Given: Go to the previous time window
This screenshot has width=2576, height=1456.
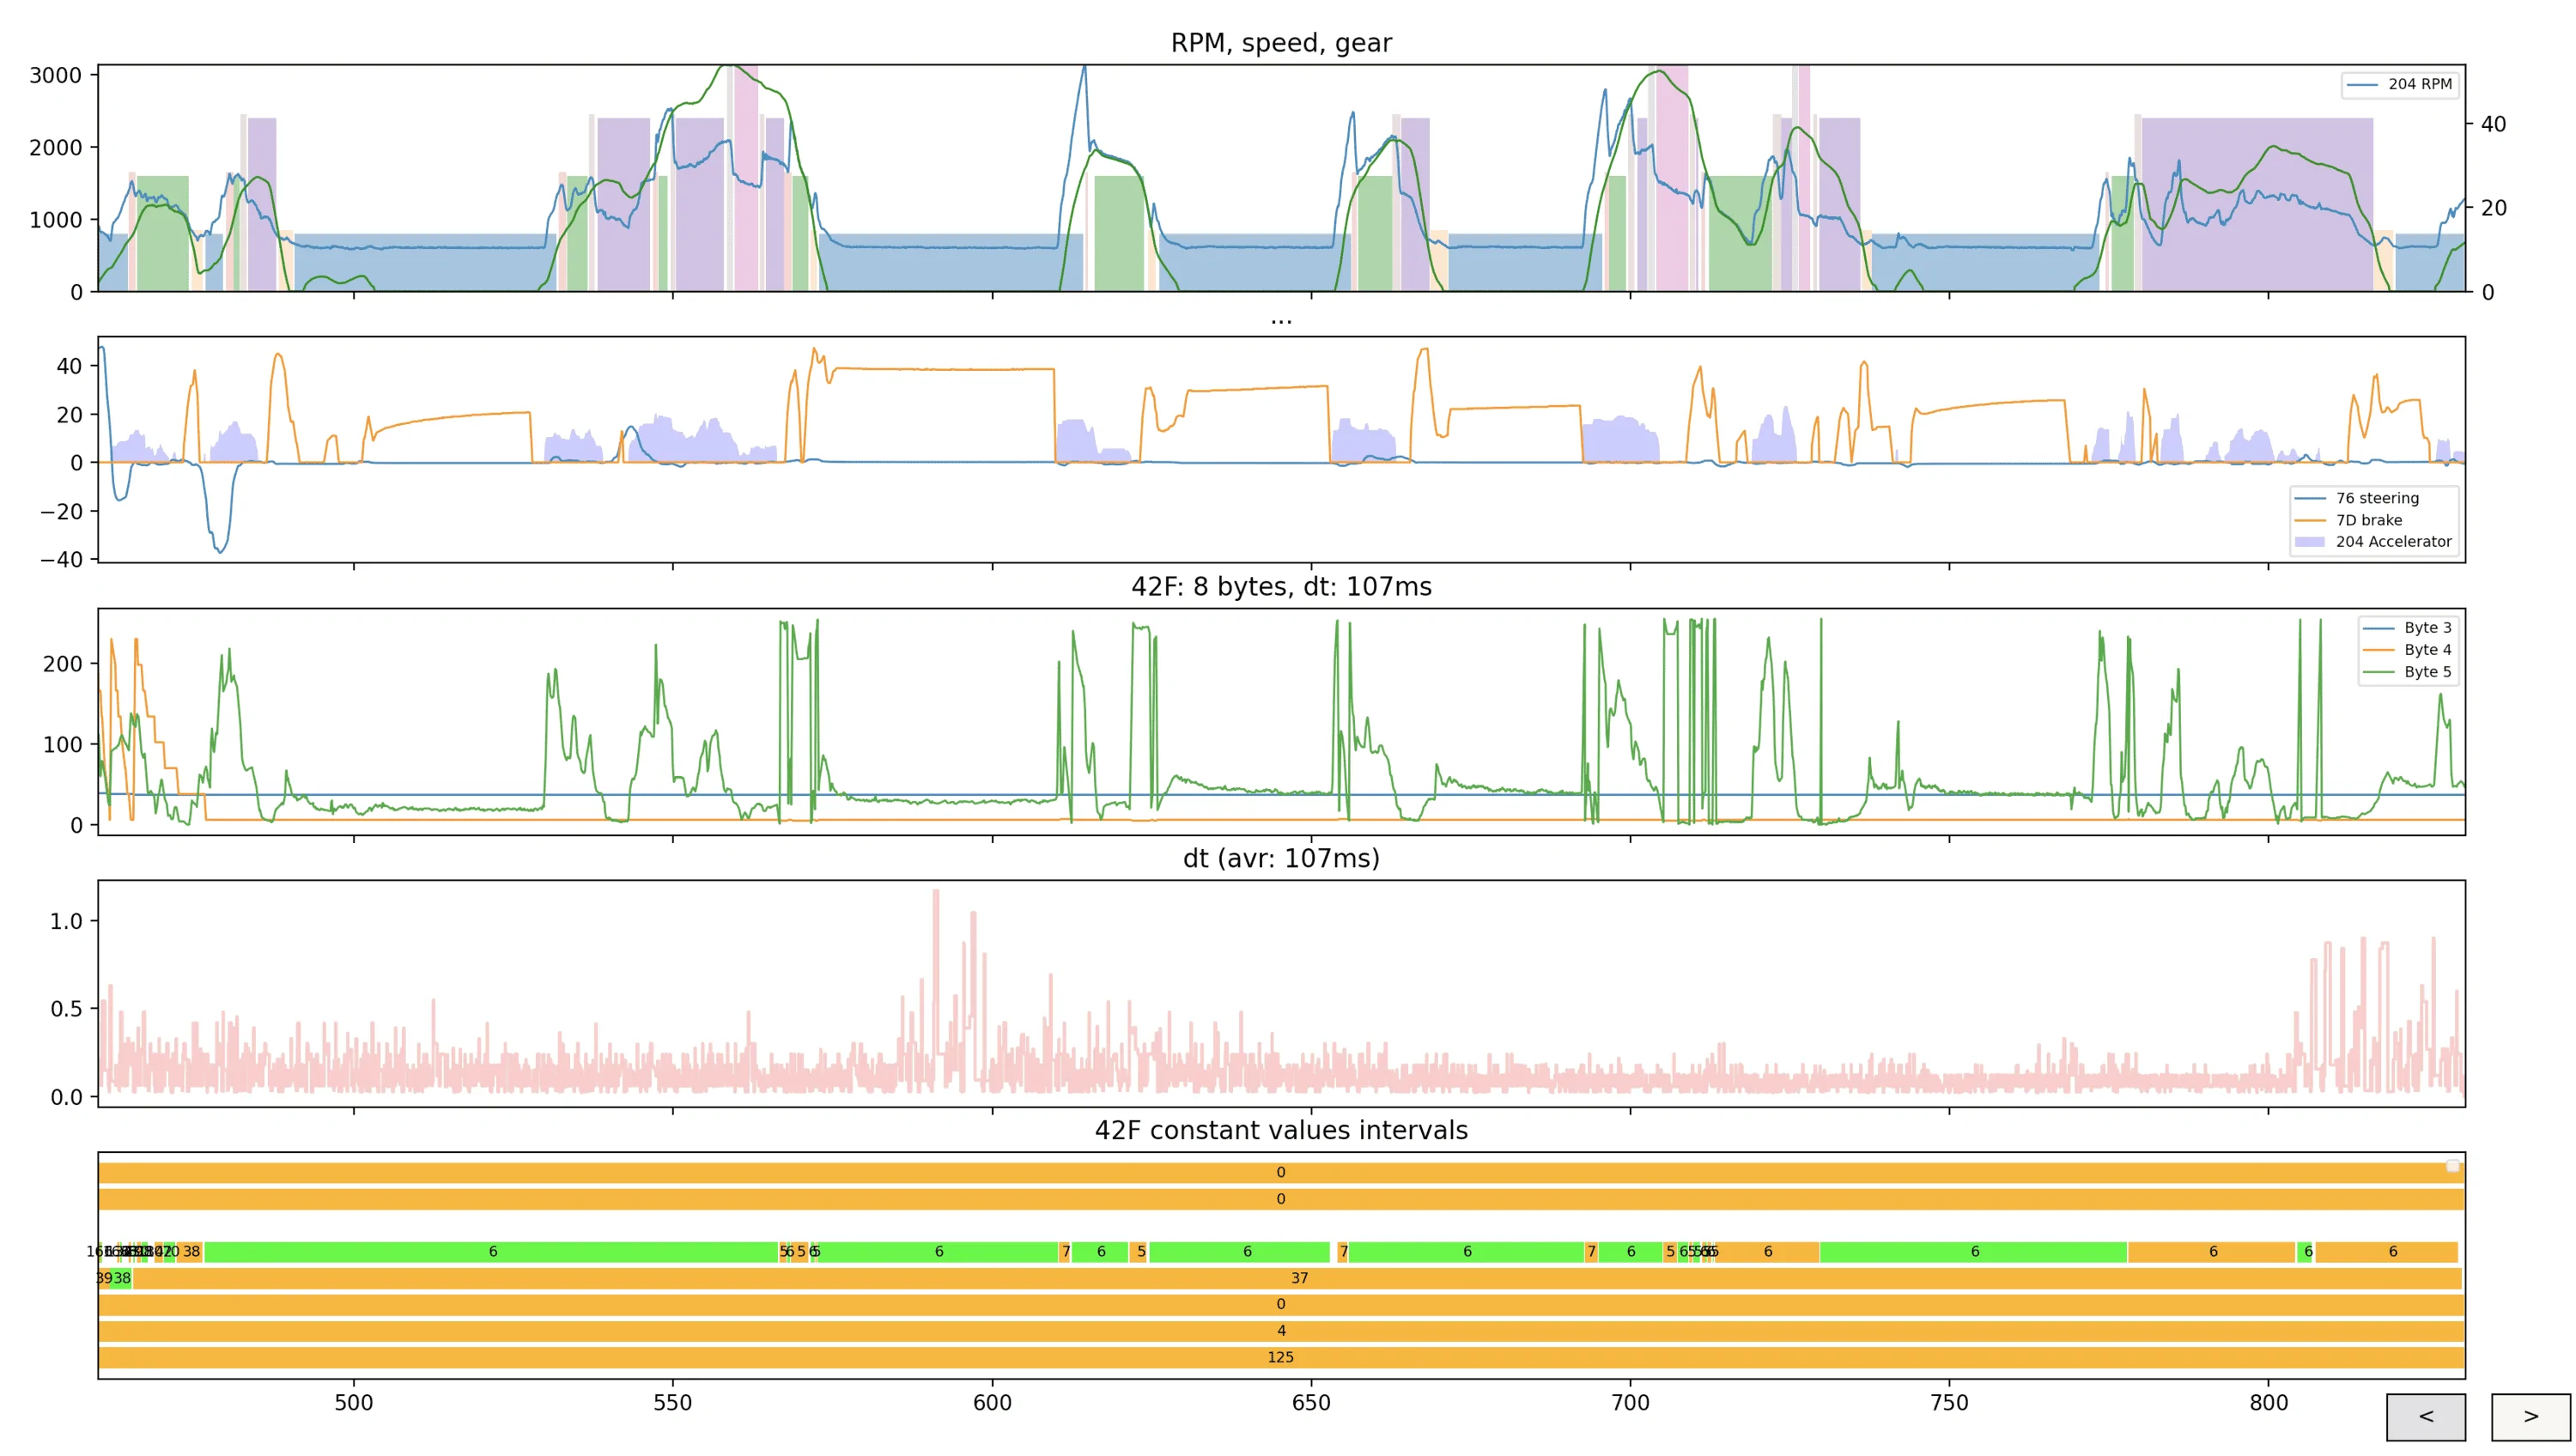Looking at the screenshot, I should tap(2425, 1417).
